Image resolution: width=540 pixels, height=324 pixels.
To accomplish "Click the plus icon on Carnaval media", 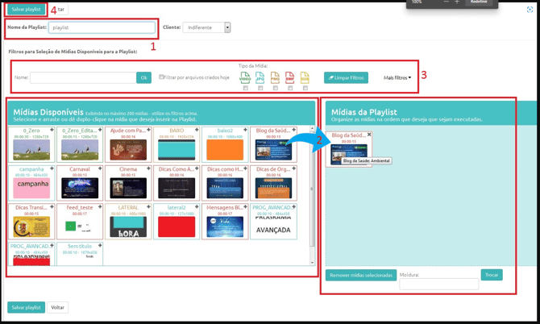I will pyautogui.click(x=101, y=168).
